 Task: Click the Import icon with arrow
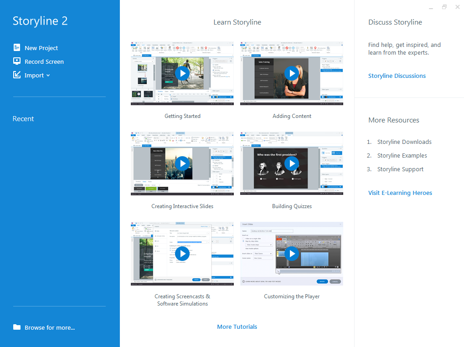coord(17,75)
